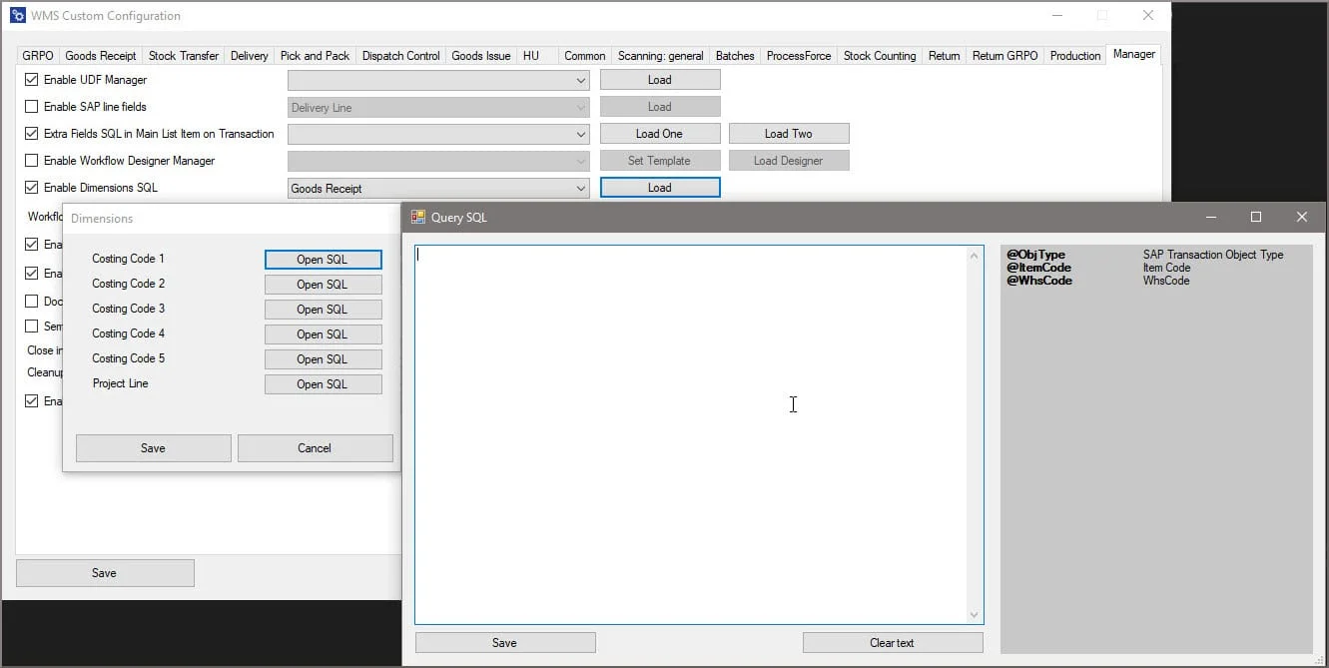Image resolution: width=1329 pixels, height=668 pixels.
Task: Save the Query SQL text
Action: tap(505, 643)
